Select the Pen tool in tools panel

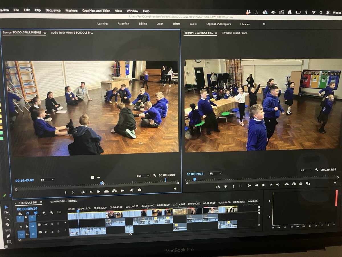point(9,236)
